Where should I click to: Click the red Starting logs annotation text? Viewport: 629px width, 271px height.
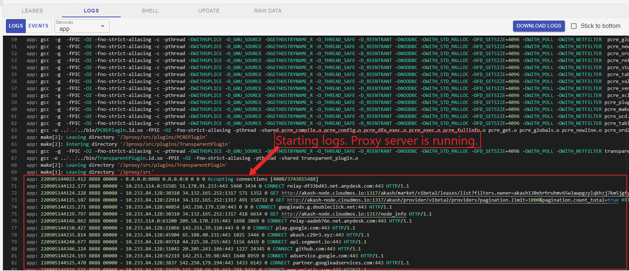(x=377, y=141)
